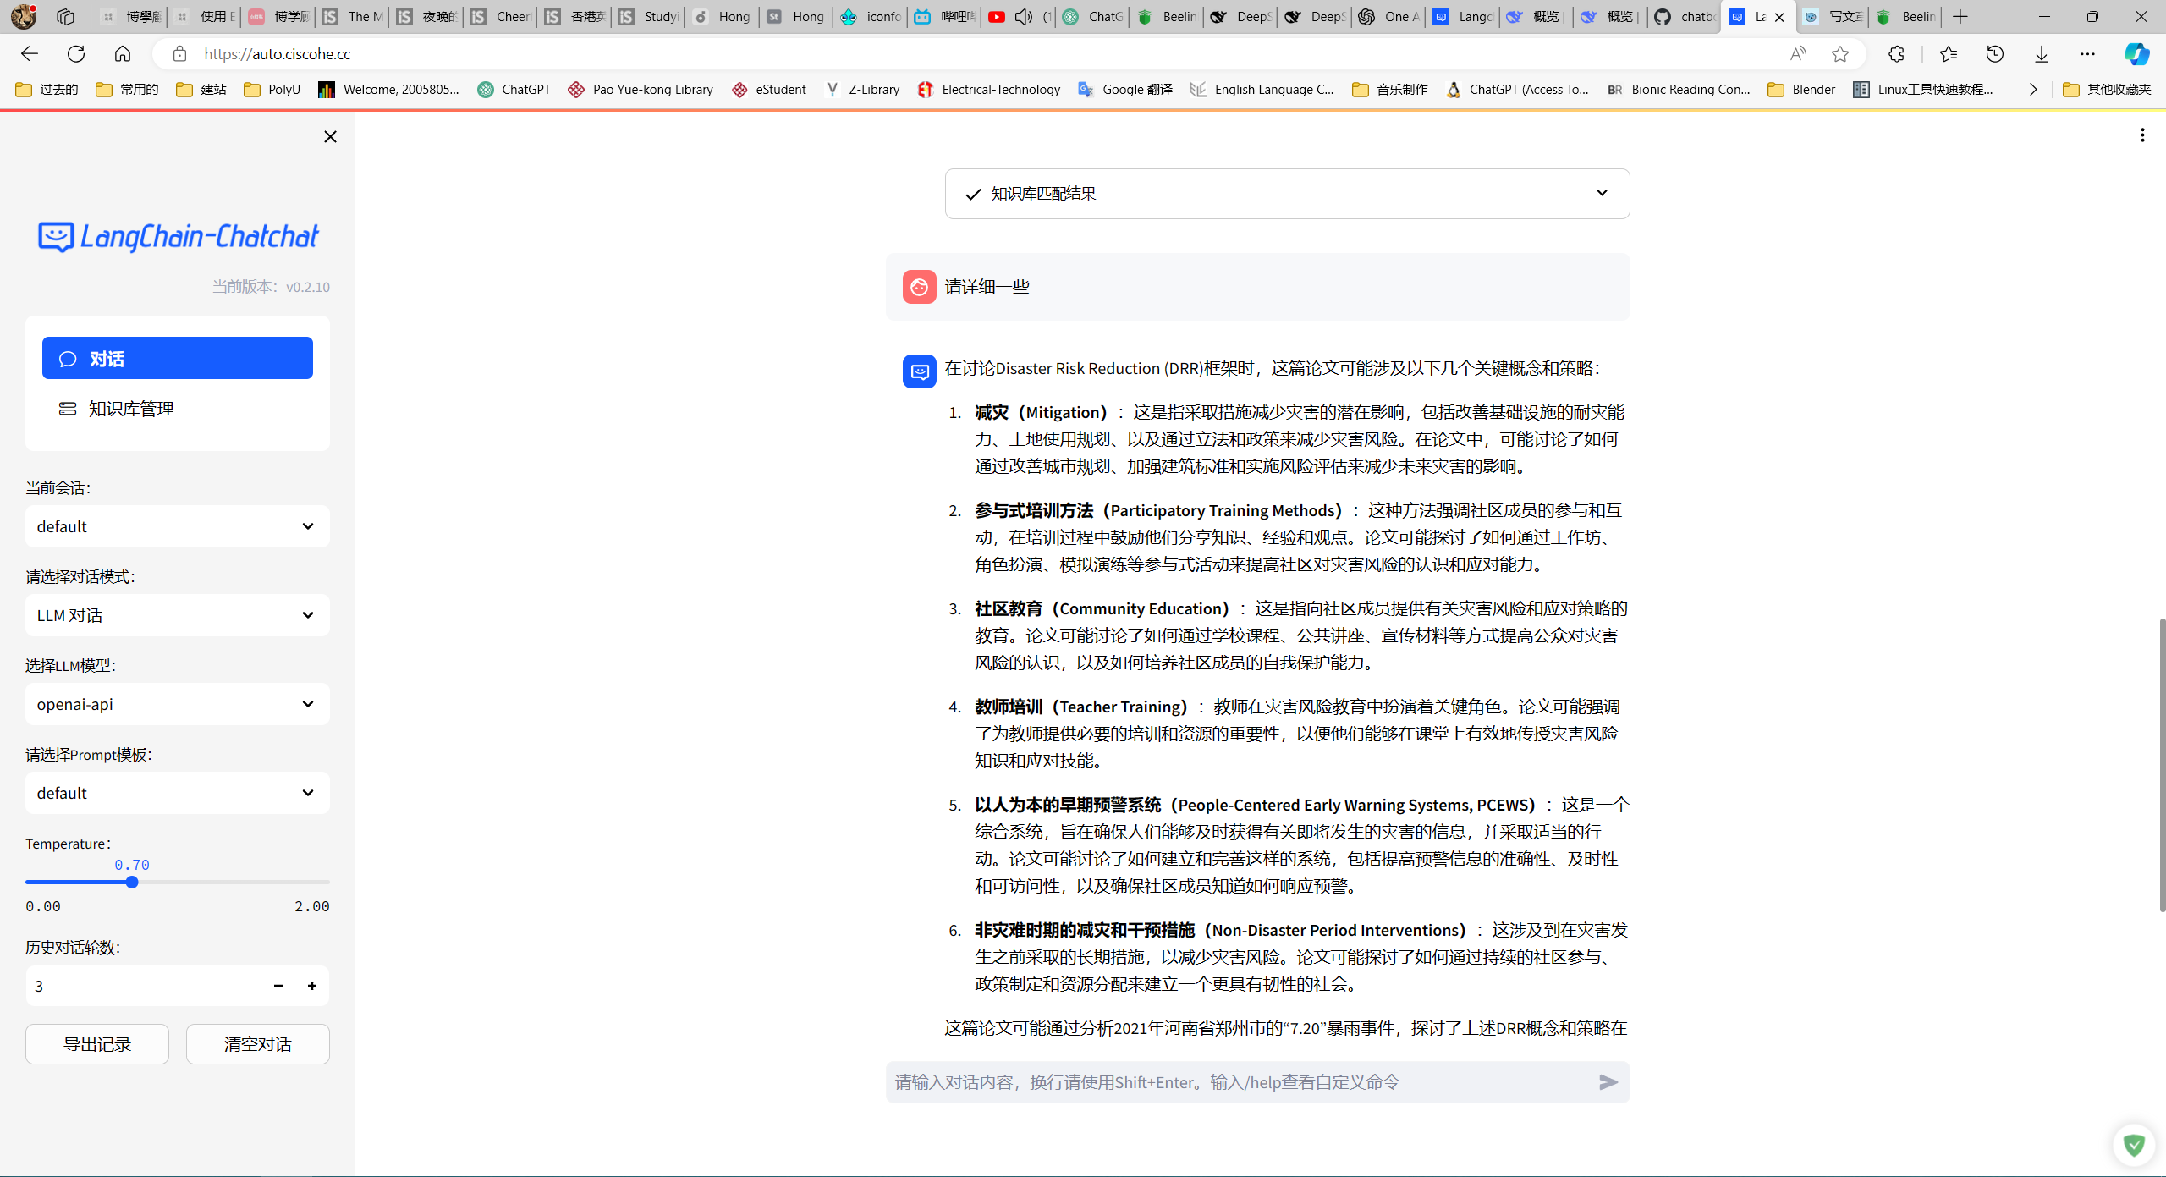The image size is (2166, 1177).
Task: Open the 请选择对话模式 dropdown showing LLM 对话
Action: point(177,615)
